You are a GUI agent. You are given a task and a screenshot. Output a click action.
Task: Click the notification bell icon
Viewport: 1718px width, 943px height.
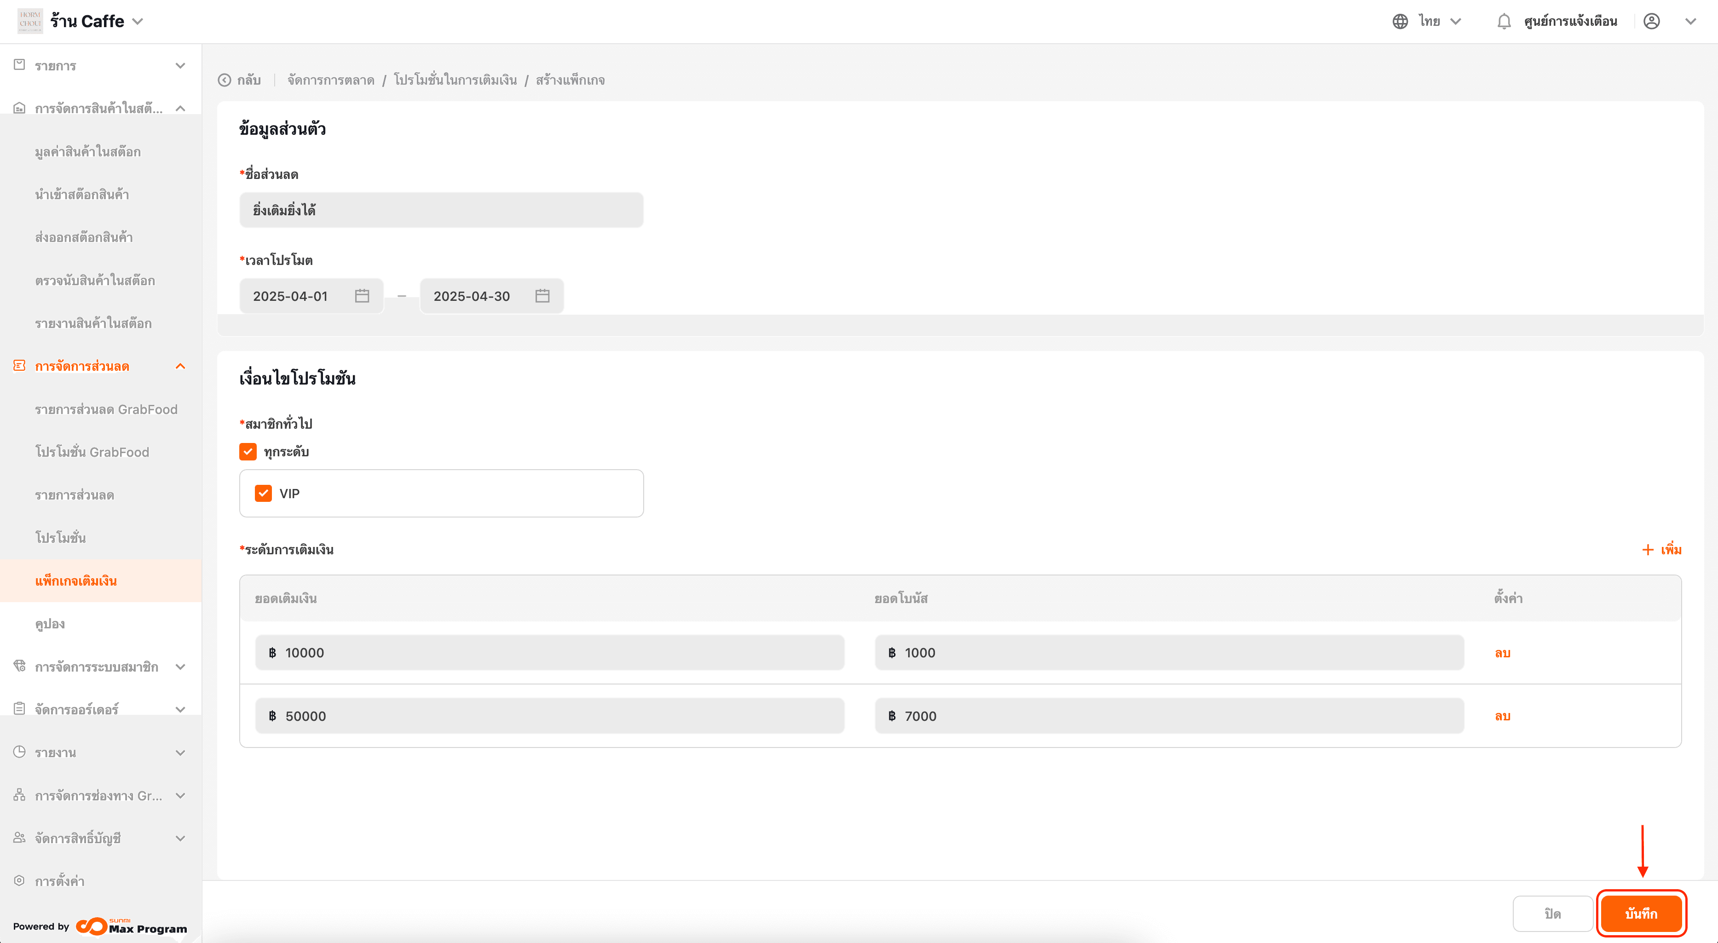(x=1503, y=21)
